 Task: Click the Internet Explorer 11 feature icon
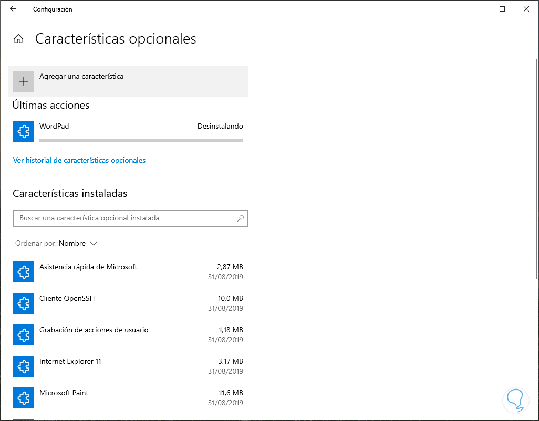(x=24, y=366)
